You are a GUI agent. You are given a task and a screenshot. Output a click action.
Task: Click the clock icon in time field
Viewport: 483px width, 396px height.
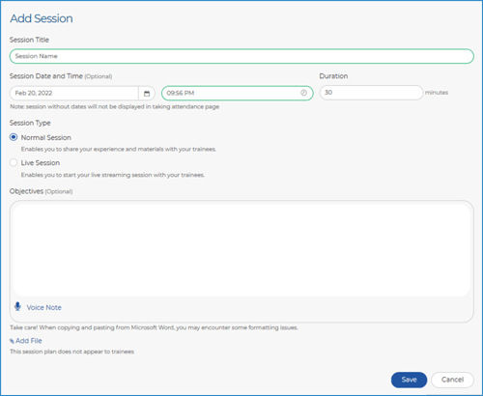coord(303,93)
